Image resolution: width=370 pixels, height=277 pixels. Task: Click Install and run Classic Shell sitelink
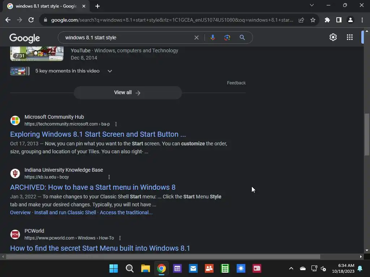(x=65, y=212)
